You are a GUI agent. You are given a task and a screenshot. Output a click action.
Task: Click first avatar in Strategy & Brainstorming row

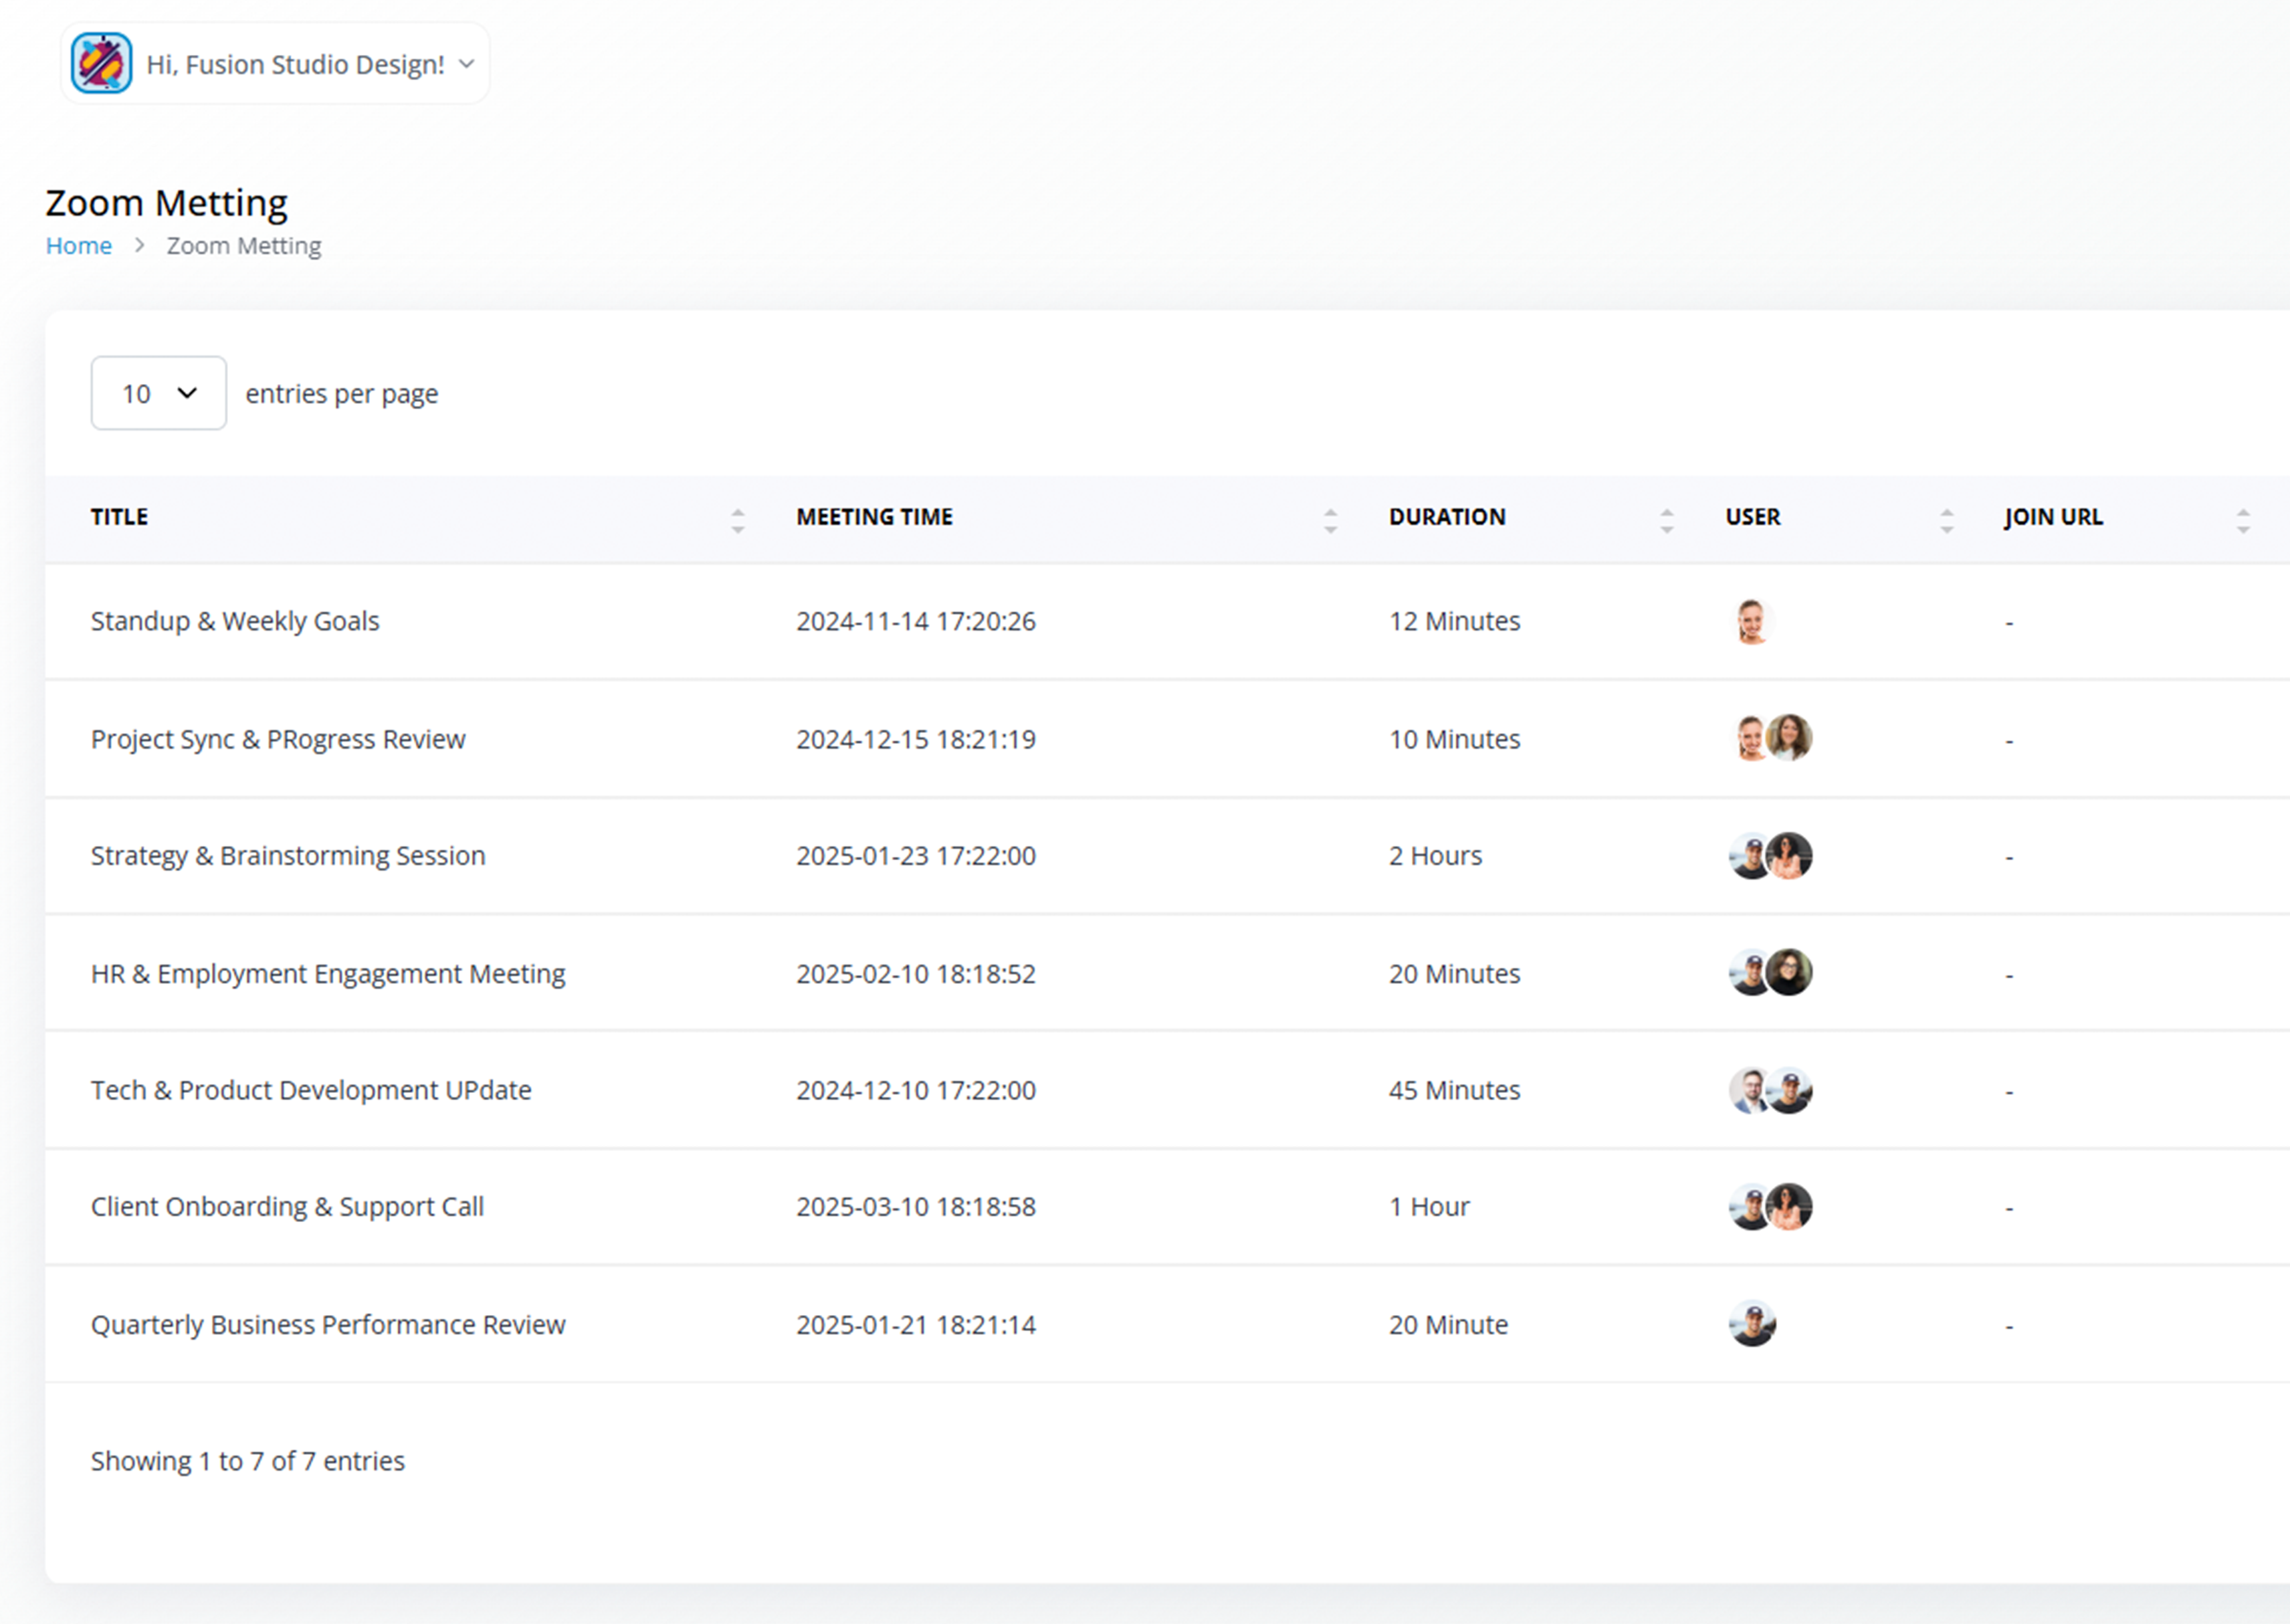(1750, 856)
